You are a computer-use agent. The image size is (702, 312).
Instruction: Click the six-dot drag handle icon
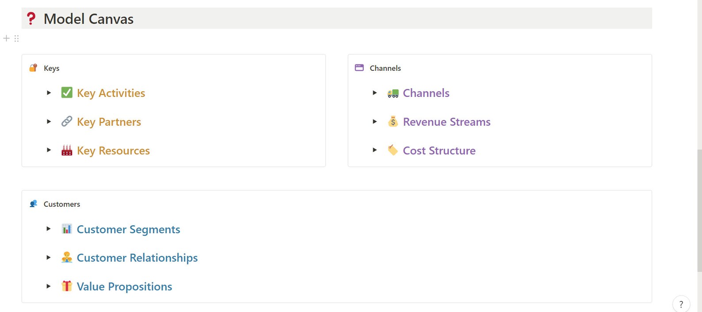(x=16, y=39)
